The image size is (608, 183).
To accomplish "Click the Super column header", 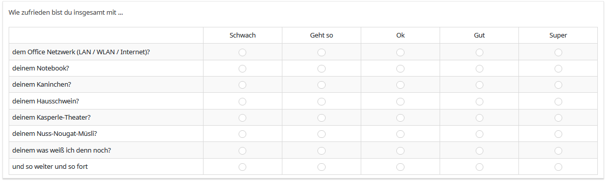I will [558, 35].
